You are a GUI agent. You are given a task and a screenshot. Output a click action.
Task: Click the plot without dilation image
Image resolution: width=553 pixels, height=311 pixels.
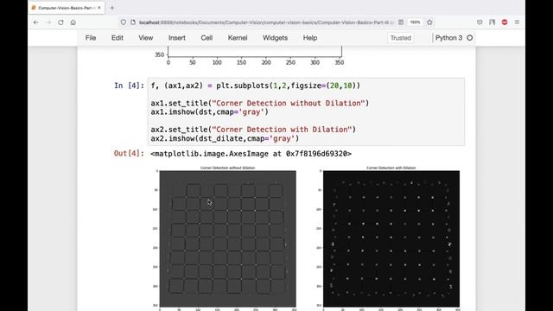pos(228,238)
